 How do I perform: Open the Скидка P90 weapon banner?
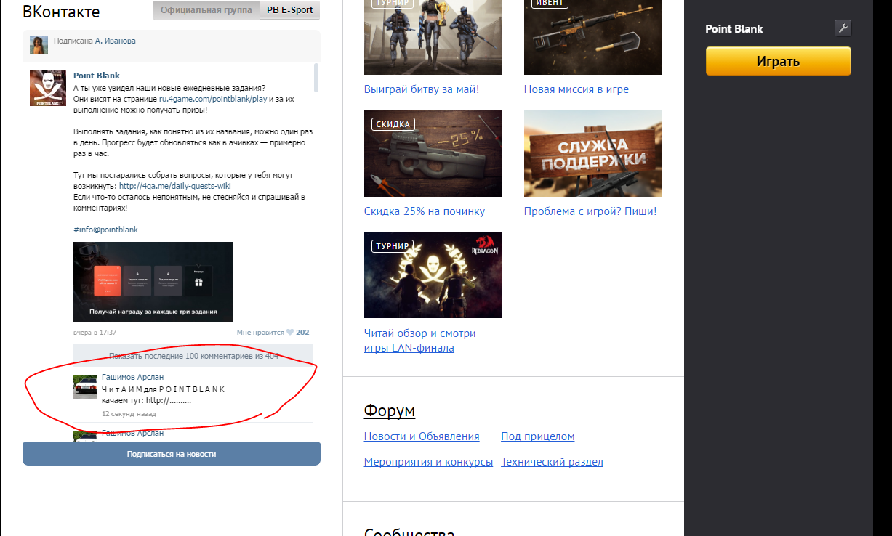(x=433, y=153)
